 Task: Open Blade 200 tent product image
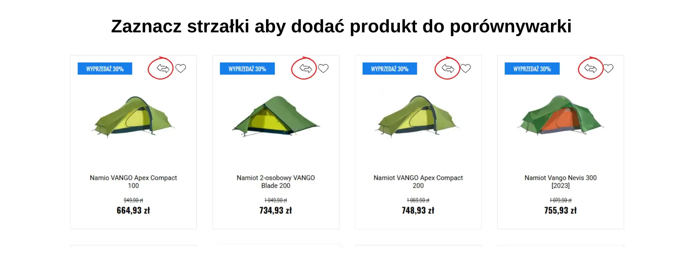[276, 116]
